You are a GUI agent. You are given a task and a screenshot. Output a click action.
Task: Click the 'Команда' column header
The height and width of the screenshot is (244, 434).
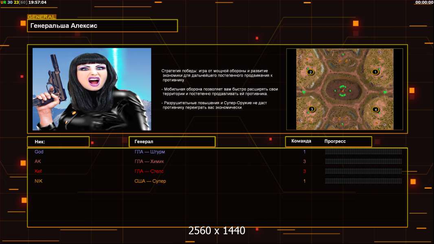[x=301, y=141]
